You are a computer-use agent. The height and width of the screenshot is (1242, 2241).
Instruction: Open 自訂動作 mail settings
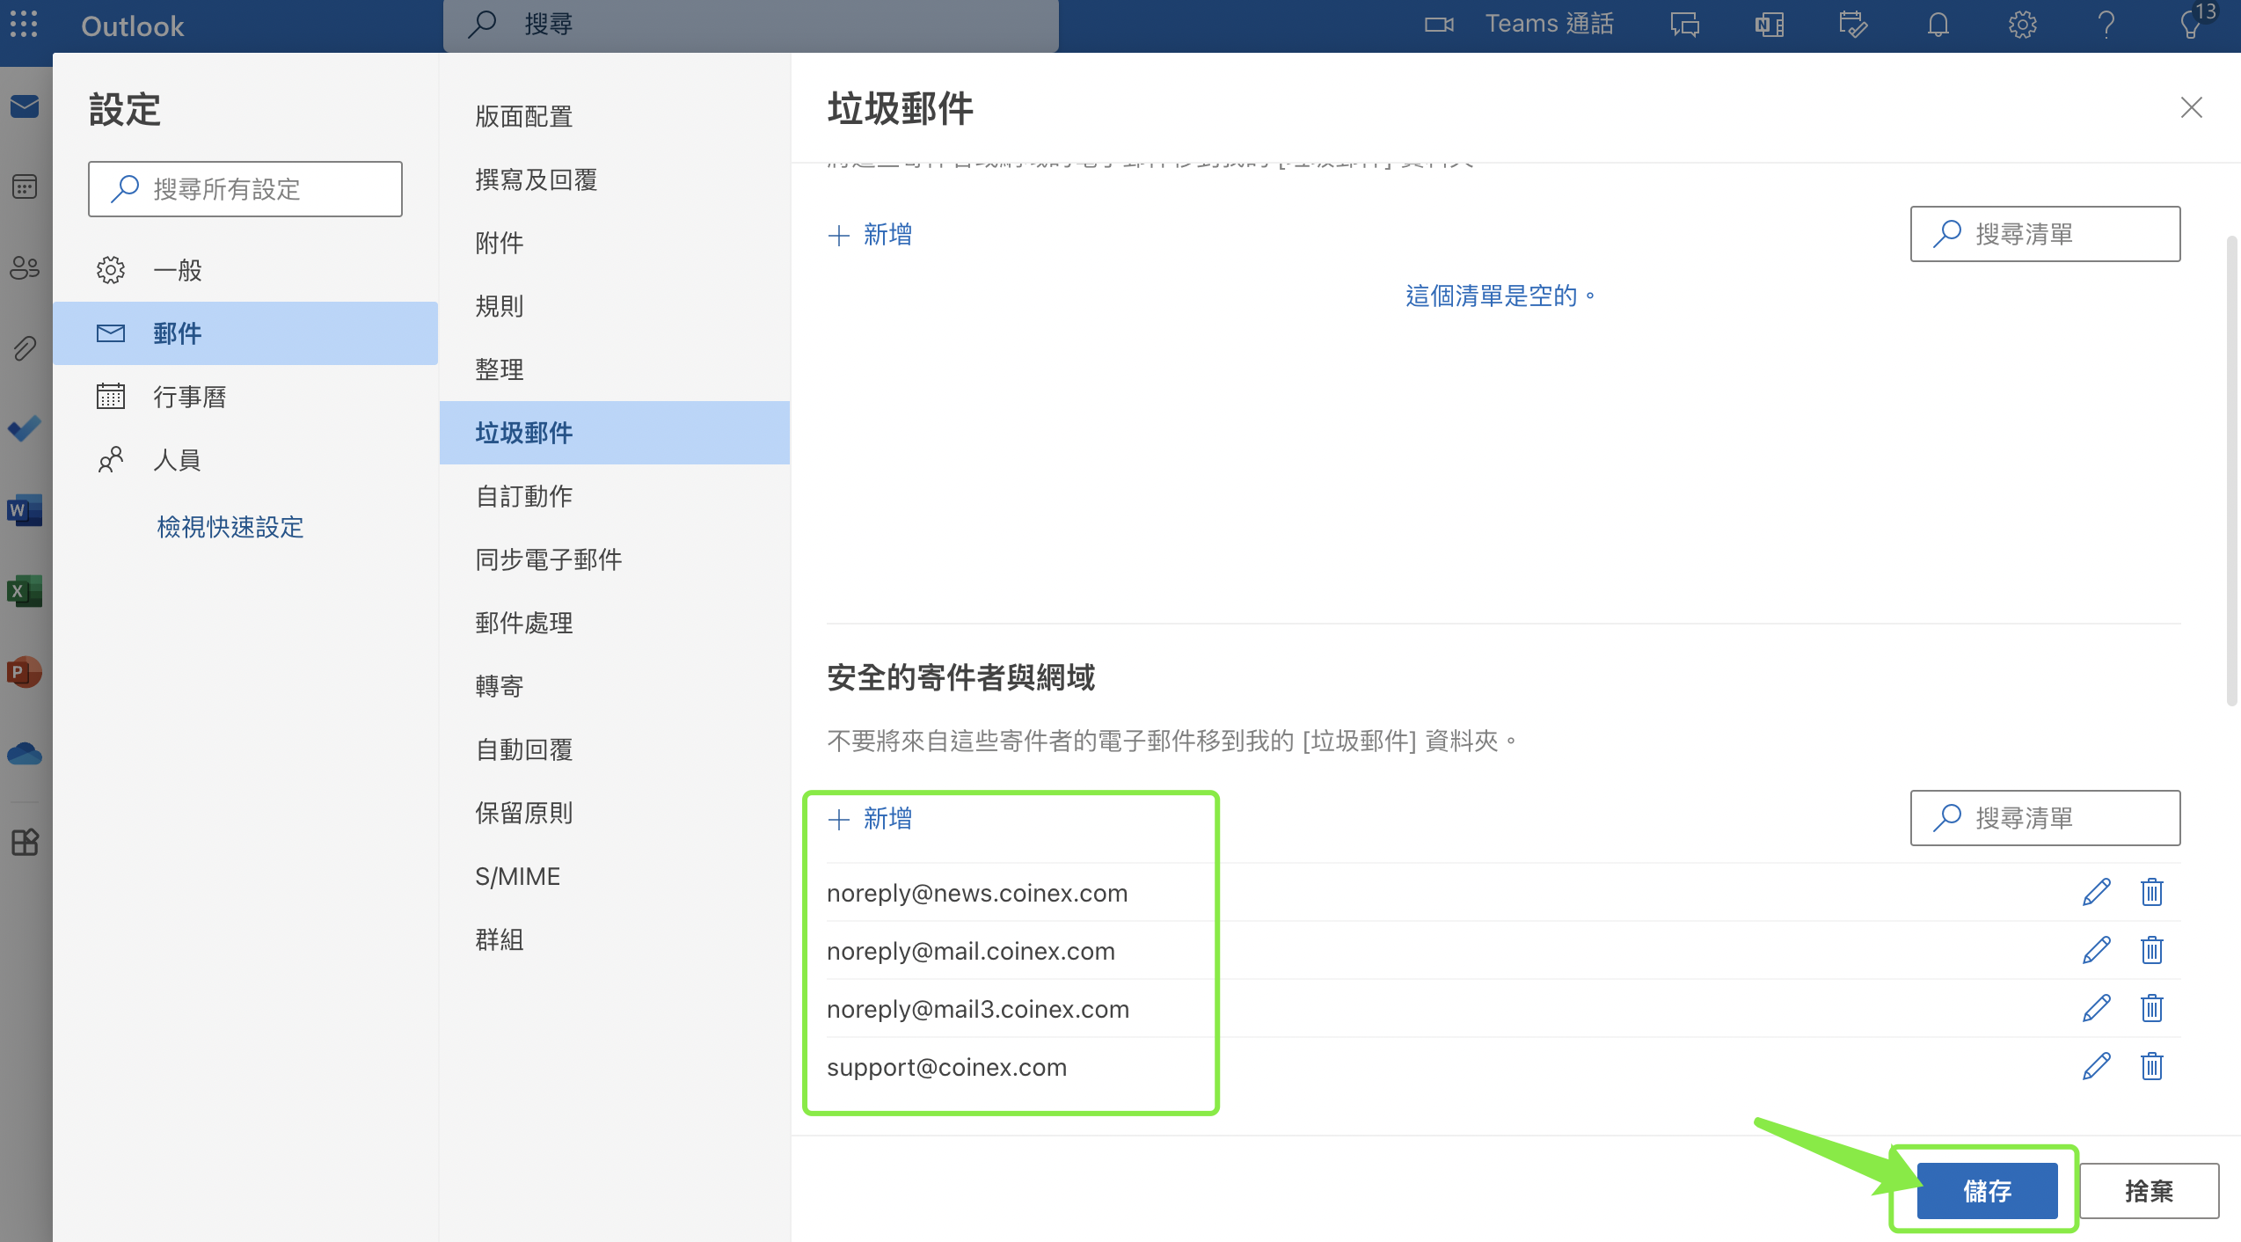pos(615,496)
